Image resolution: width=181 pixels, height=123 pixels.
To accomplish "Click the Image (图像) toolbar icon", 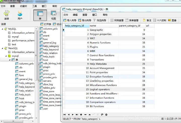I will [172, 20].
